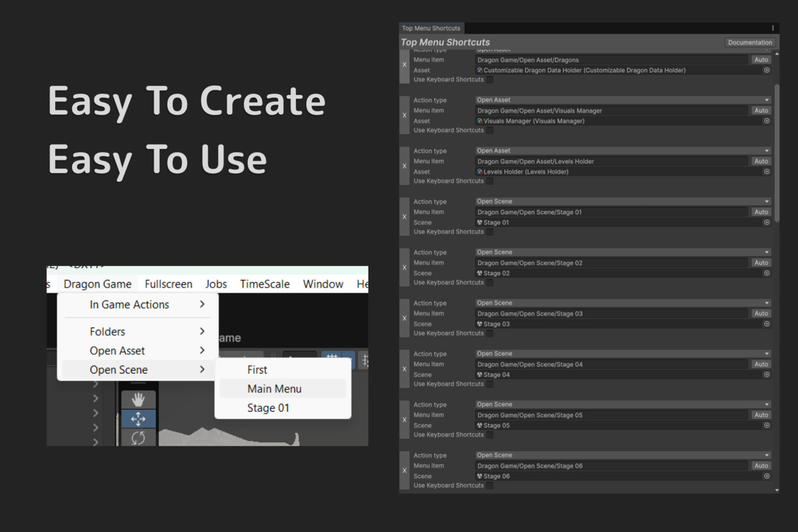This screenshot has width=798, height=532.
Task: Toggle Use Keyboard Shortcuts for Stage 05 entry
Action: (490, 434)
